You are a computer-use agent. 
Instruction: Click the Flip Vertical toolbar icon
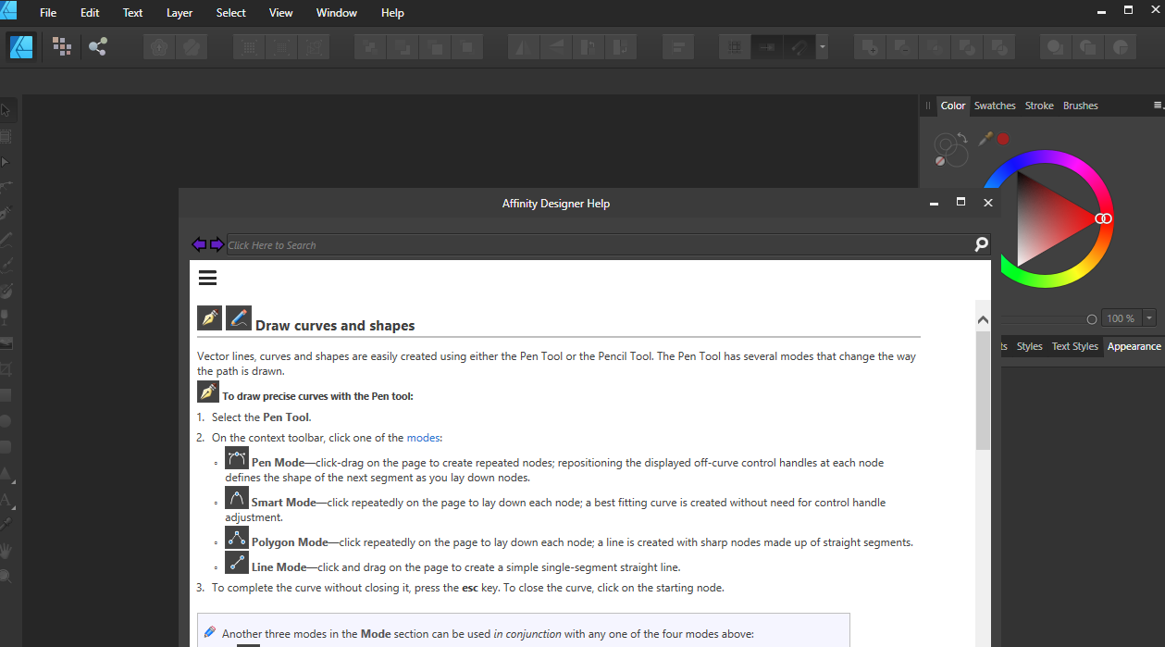[556, 46]
